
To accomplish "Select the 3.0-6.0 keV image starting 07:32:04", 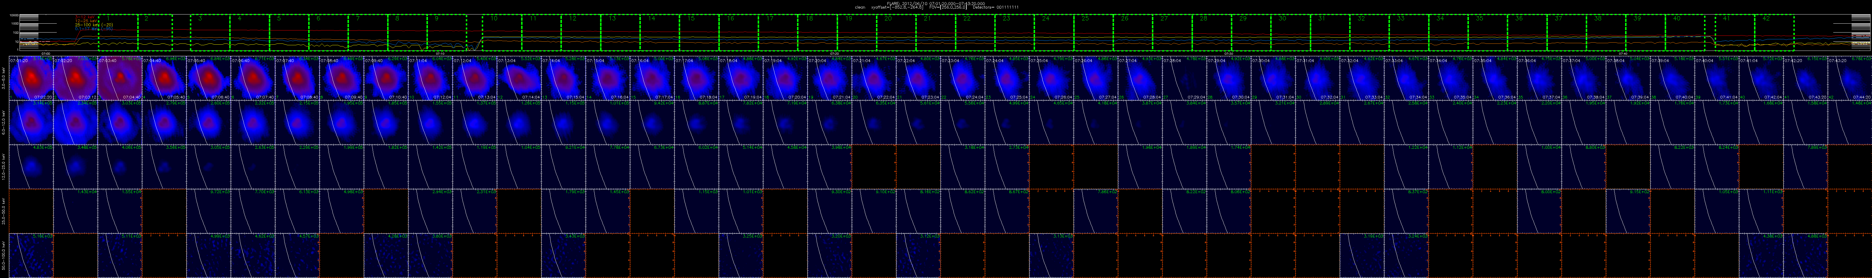I will (x=1362, y=78).
